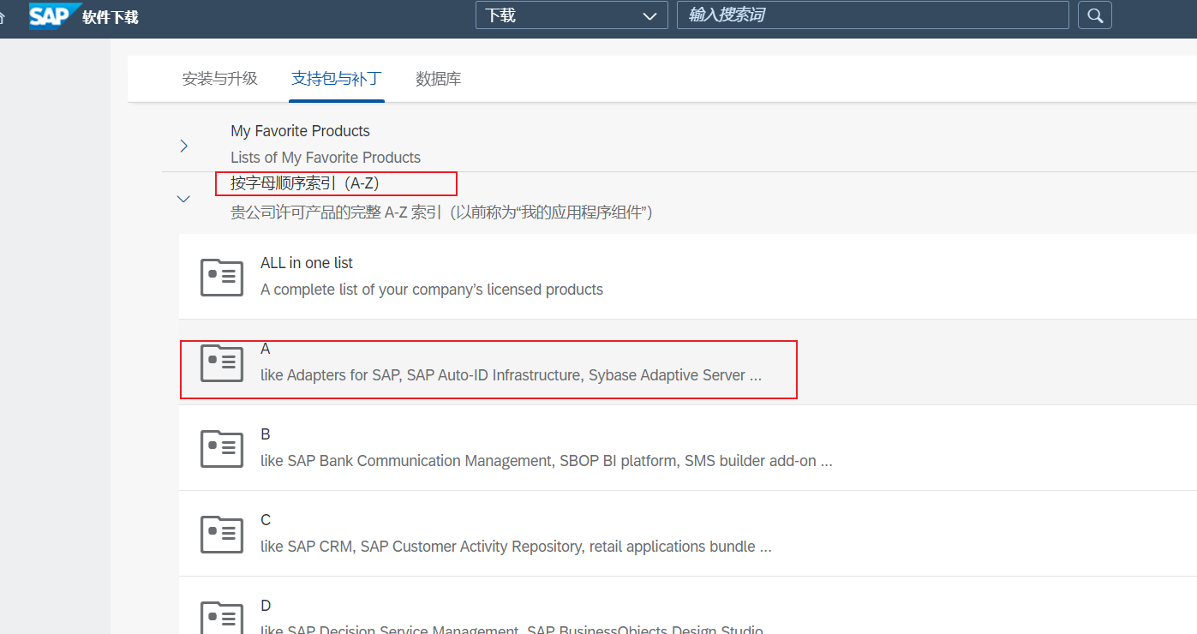Click description 'like SAP Decision Service Management...'
Viewport: 1197px width, 634px height.
(512, 629)
